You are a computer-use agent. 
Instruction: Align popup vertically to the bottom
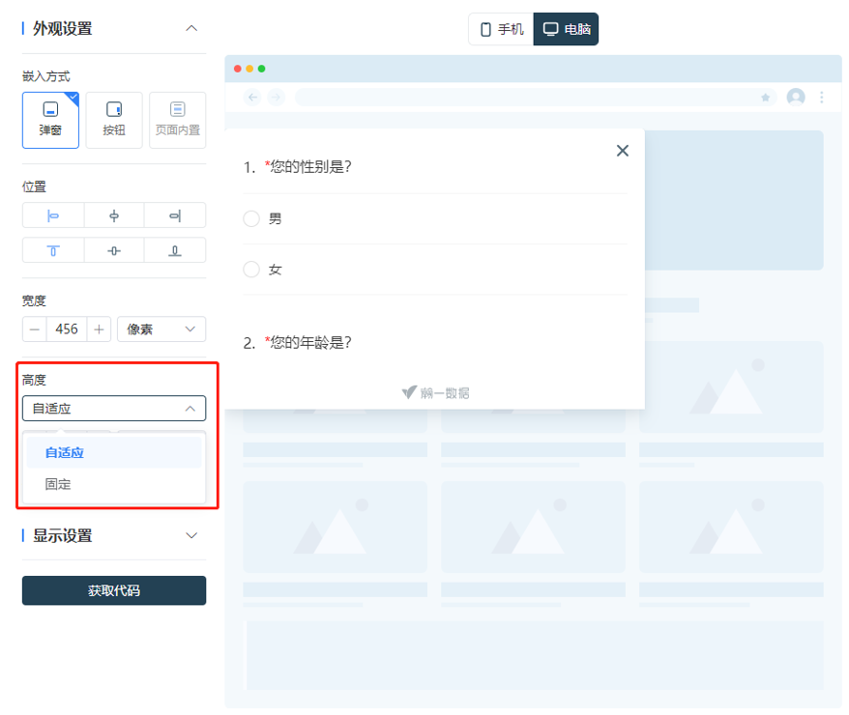tap(175, 250)
